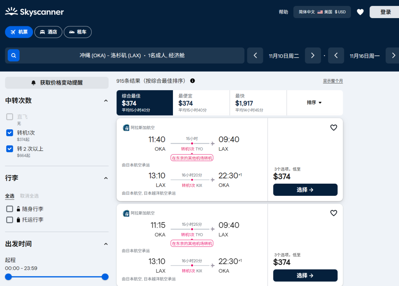
Task: Go to previous return date arrow
Action: (336, 55)
